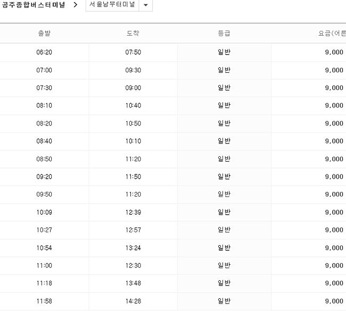Click 11:20 arrival in the 09:50 row

[x=133, y=195]
